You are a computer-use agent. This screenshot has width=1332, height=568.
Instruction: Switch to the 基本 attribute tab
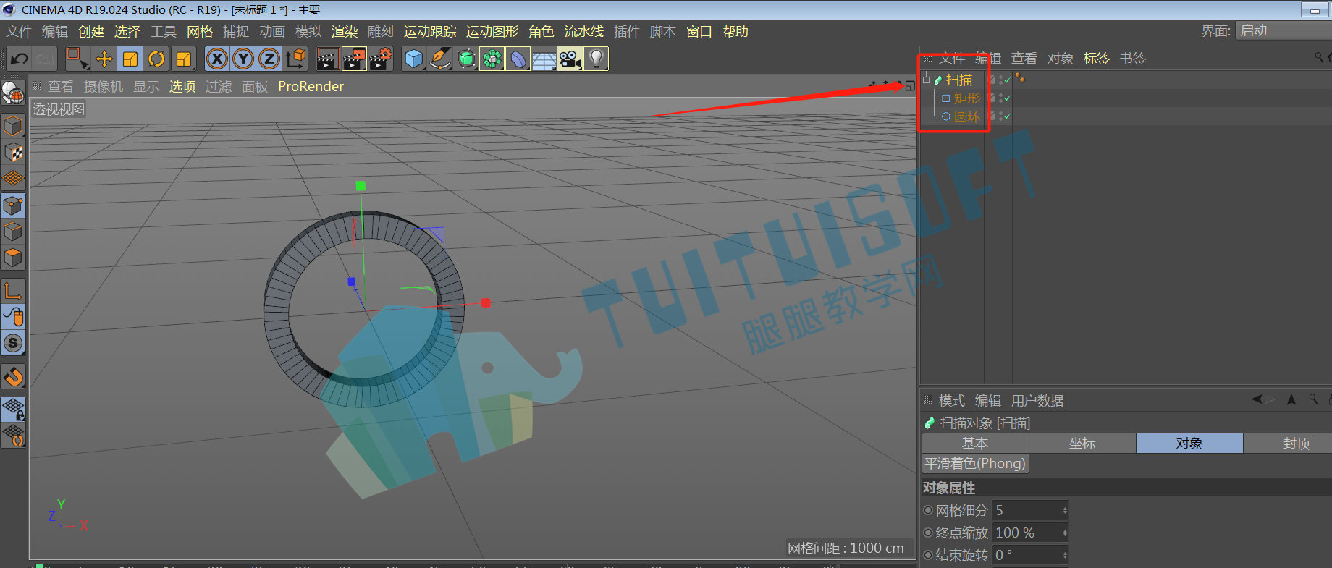(975, 444)
